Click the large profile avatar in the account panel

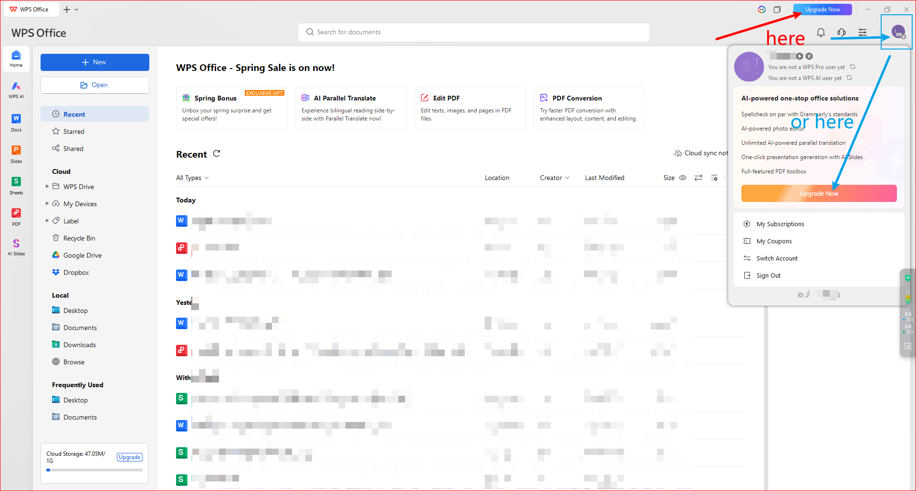(749, 67)
